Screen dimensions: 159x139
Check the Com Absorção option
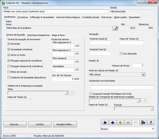[121, 53]
